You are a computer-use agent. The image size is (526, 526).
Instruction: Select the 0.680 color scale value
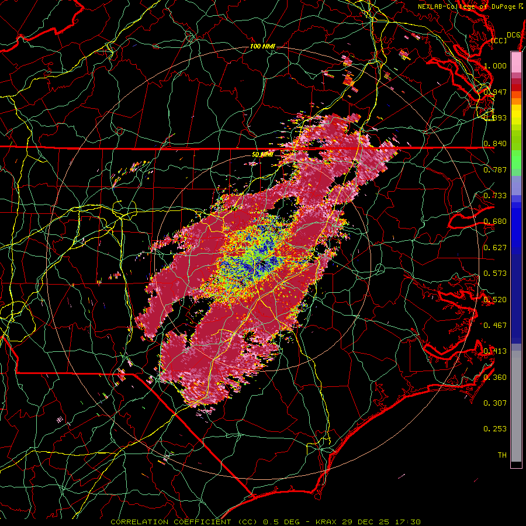pyautogui.click(x=495, y=222)
